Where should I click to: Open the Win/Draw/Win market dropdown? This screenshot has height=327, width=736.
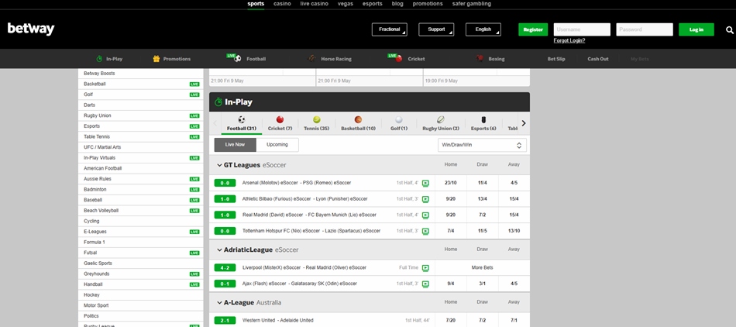click(x=482, y=146)
